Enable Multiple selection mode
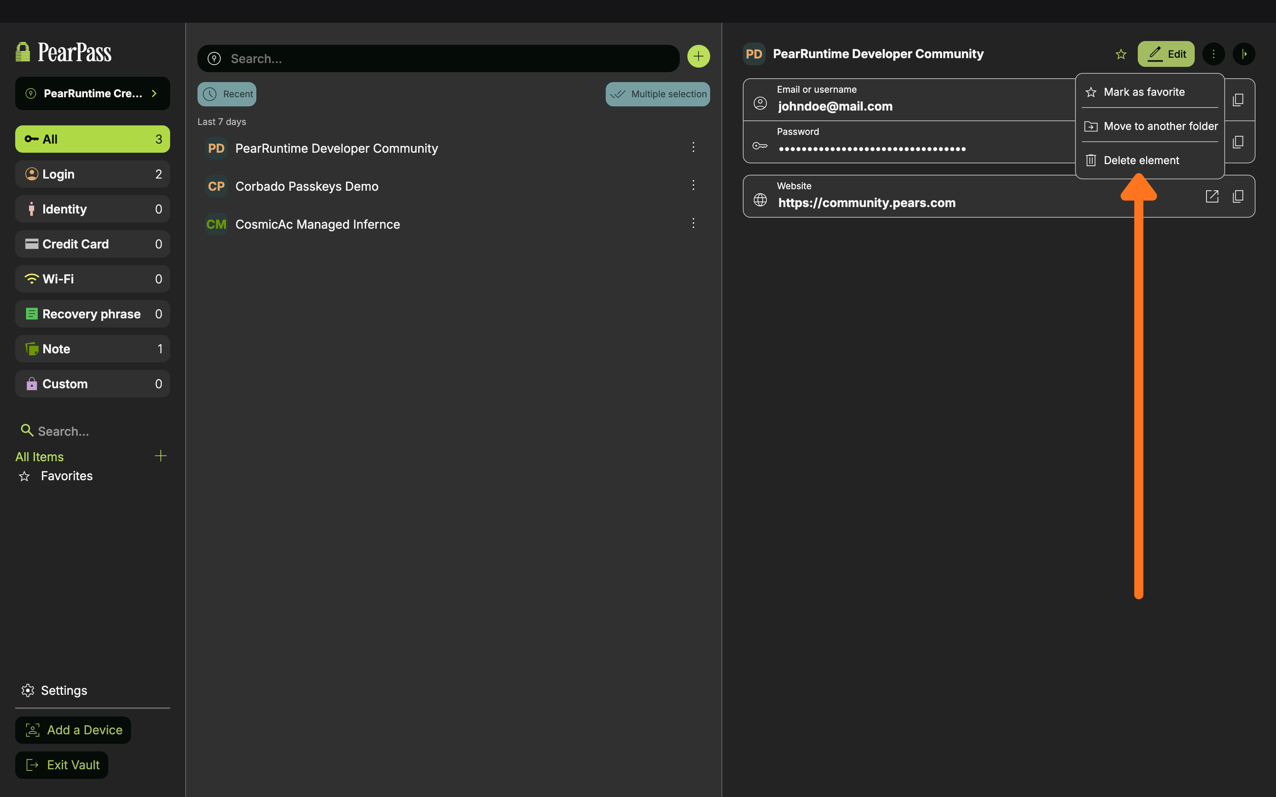 pos(657,94)
